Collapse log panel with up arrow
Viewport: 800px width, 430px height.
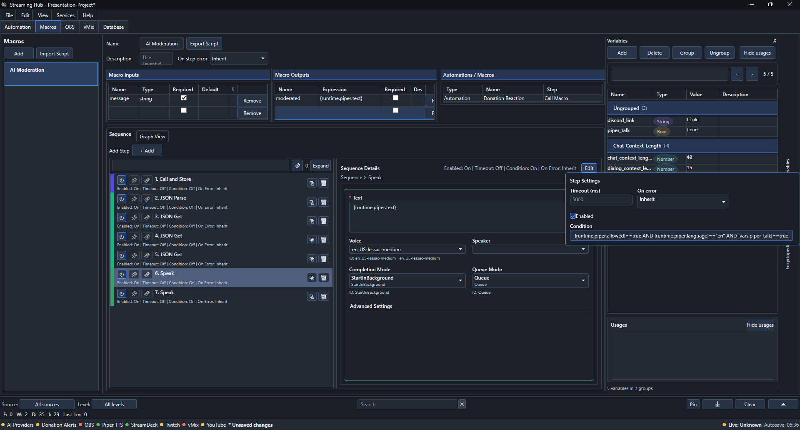pos(783,404)
